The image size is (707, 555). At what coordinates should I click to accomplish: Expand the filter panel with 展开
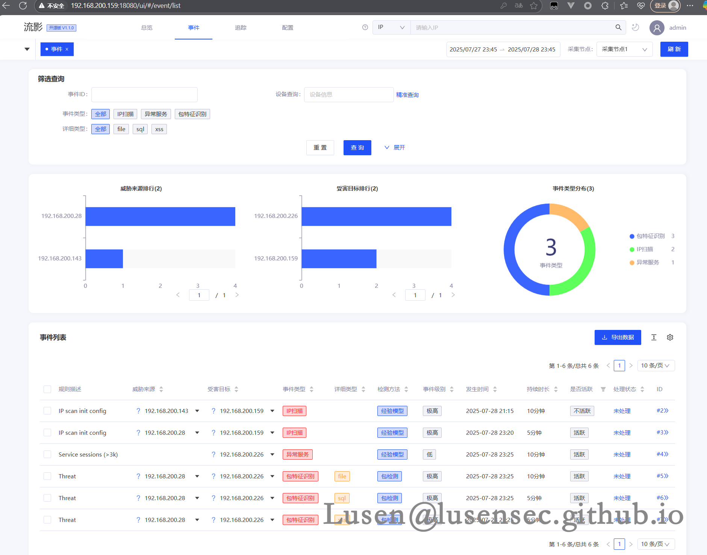tap(395, 148)
